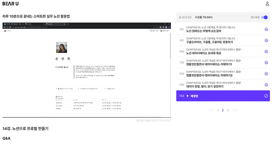Viewport: 277px width, 144px height.
Task: Open the user profile icon
Action: (267, 4)
